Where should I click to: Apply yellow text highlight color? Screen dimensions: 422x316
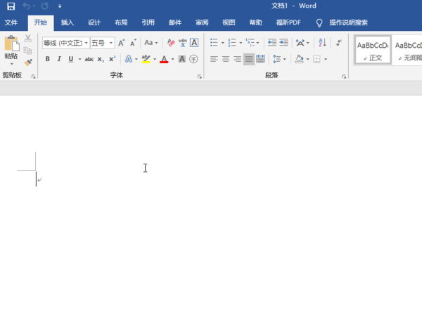point(146,59)
